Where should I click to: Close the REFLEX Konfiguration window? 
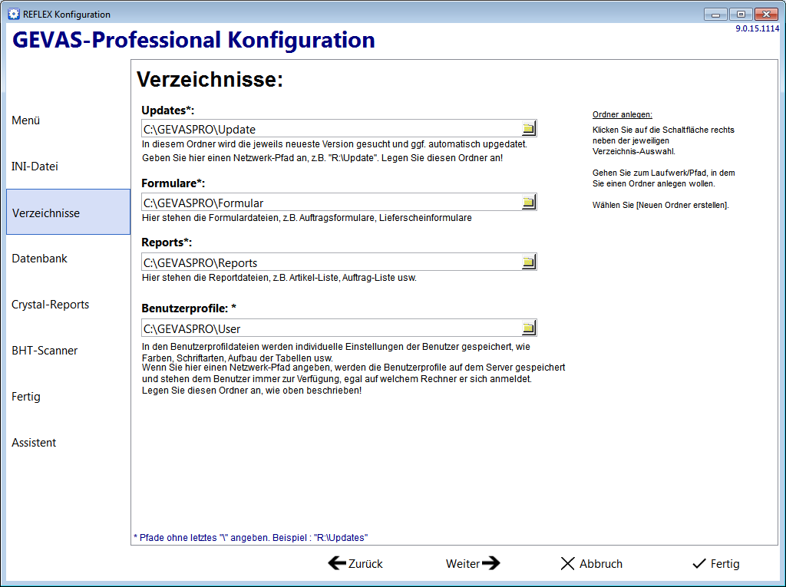point(766,15)
